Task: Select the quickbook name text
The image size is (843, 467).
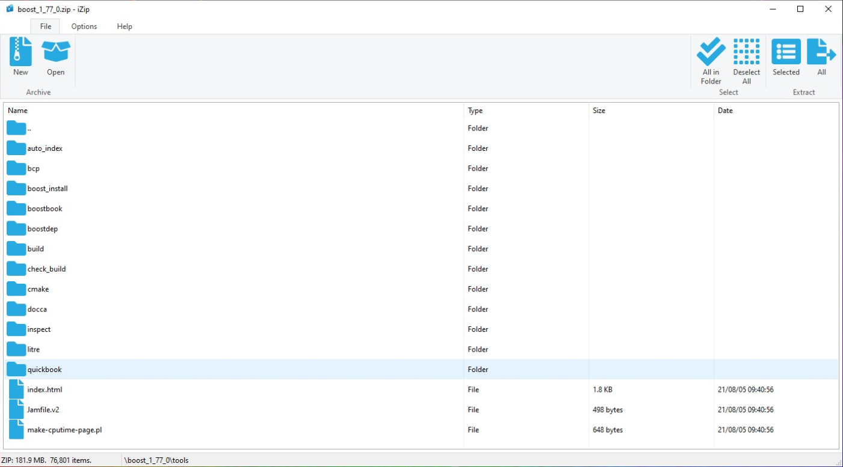Action: click(45, 370)
